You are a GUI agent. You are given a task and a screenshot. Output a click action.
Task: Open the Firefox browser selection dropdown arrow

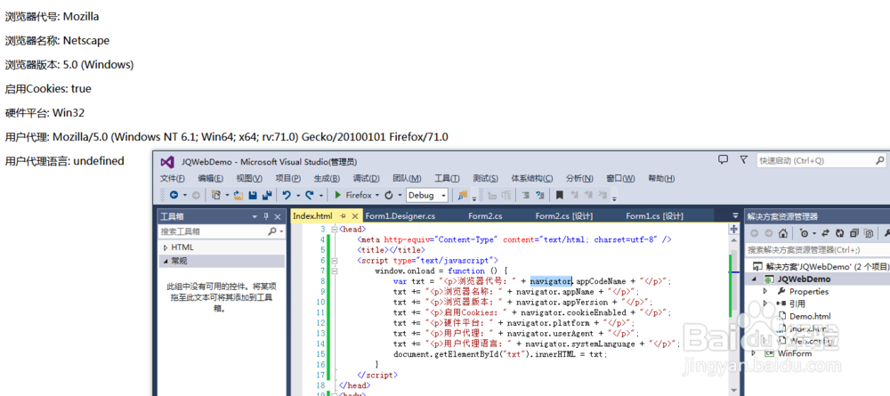coord(376,195)
